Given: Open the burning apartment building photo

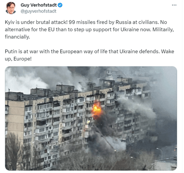Looking at the screenshot, I should click(x=91, y=118).
